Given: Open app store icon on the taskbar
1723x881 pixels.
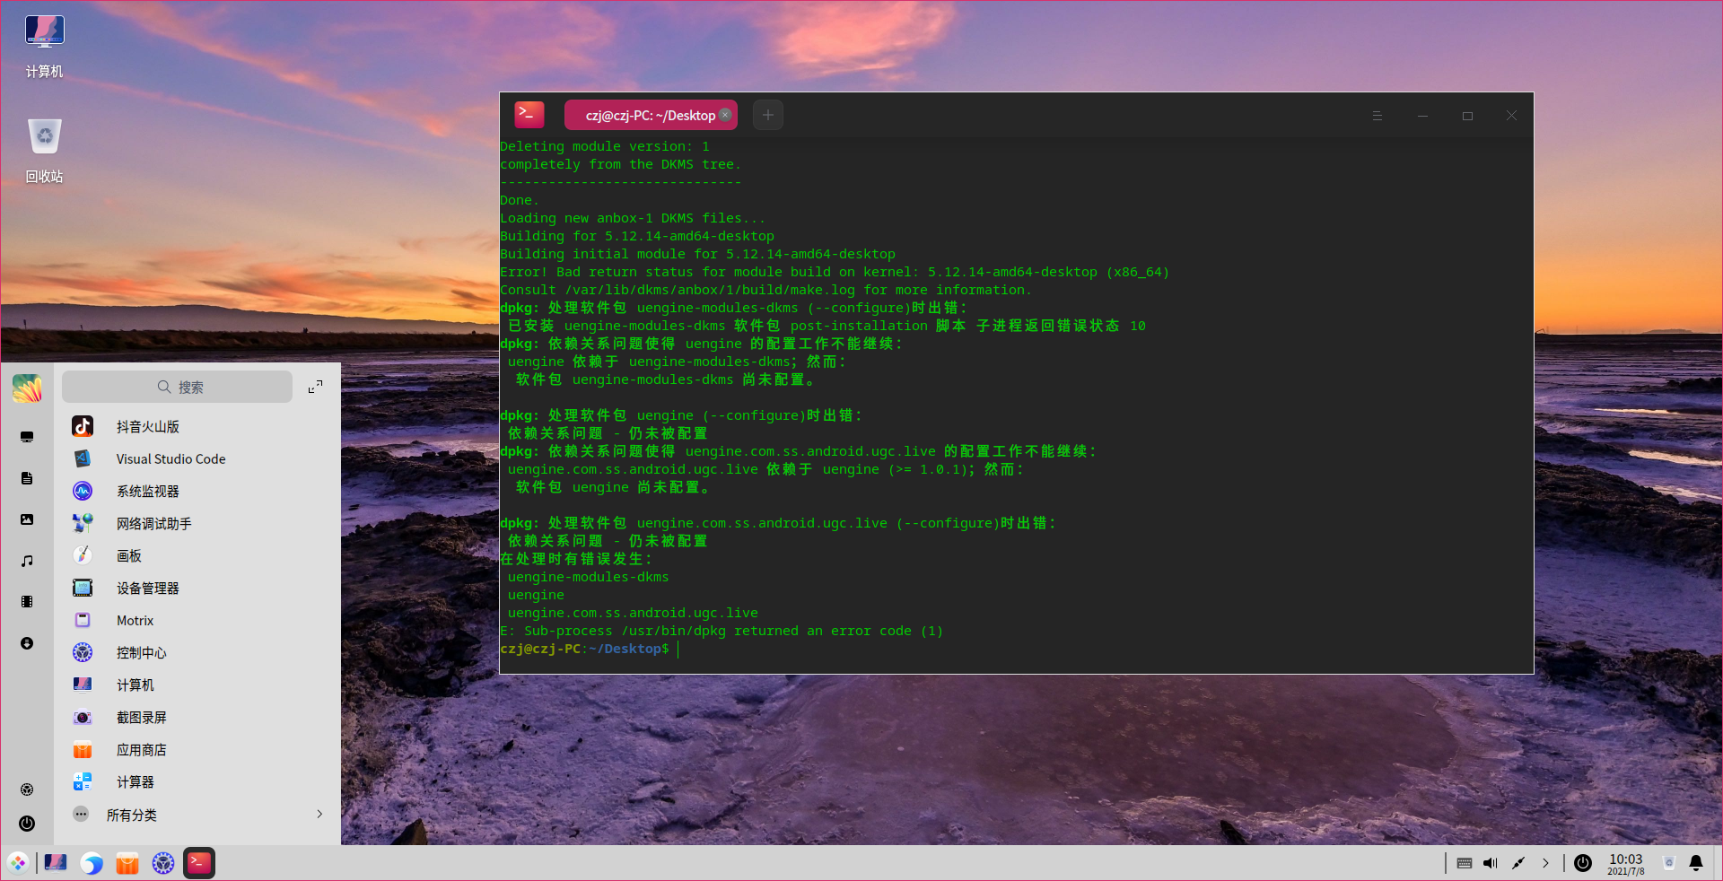Looking at the screenshot, I should pyautogui.click(x=127, y=863).
